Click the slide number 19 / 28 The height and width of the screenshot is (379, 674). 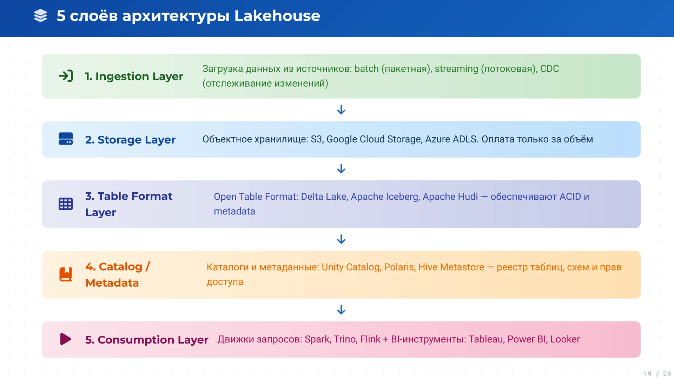[657, 374]
